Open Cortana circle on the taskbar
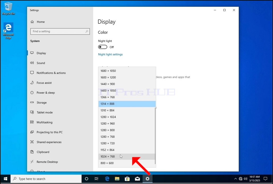The height and width of the screenshot is (184, 273). coord(86,179)
